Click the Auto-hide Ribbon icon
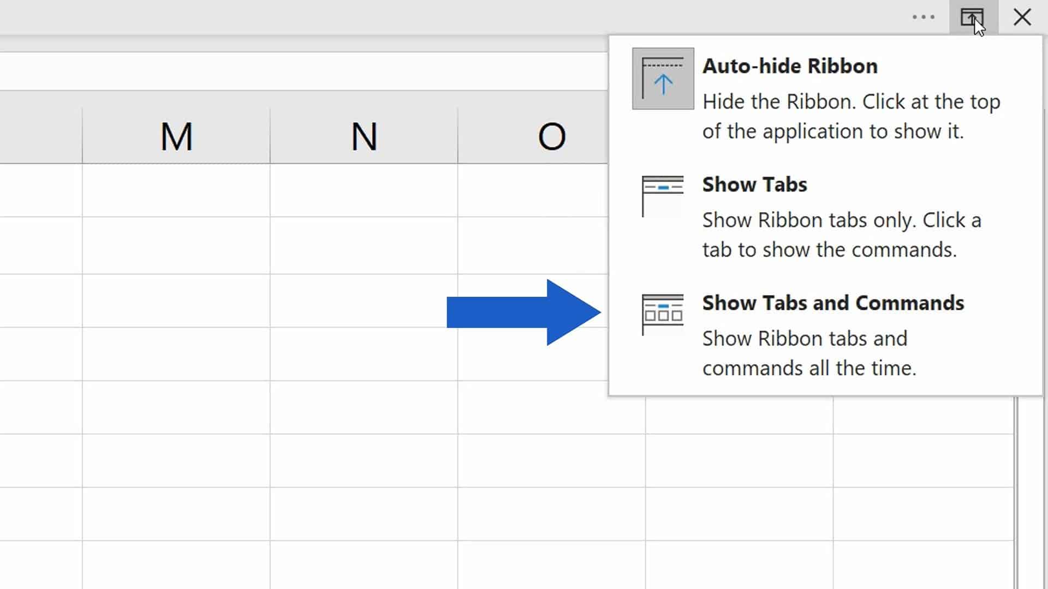Image resolution: width=1048 pixels, height=589 pixels. tap(662, 79)
